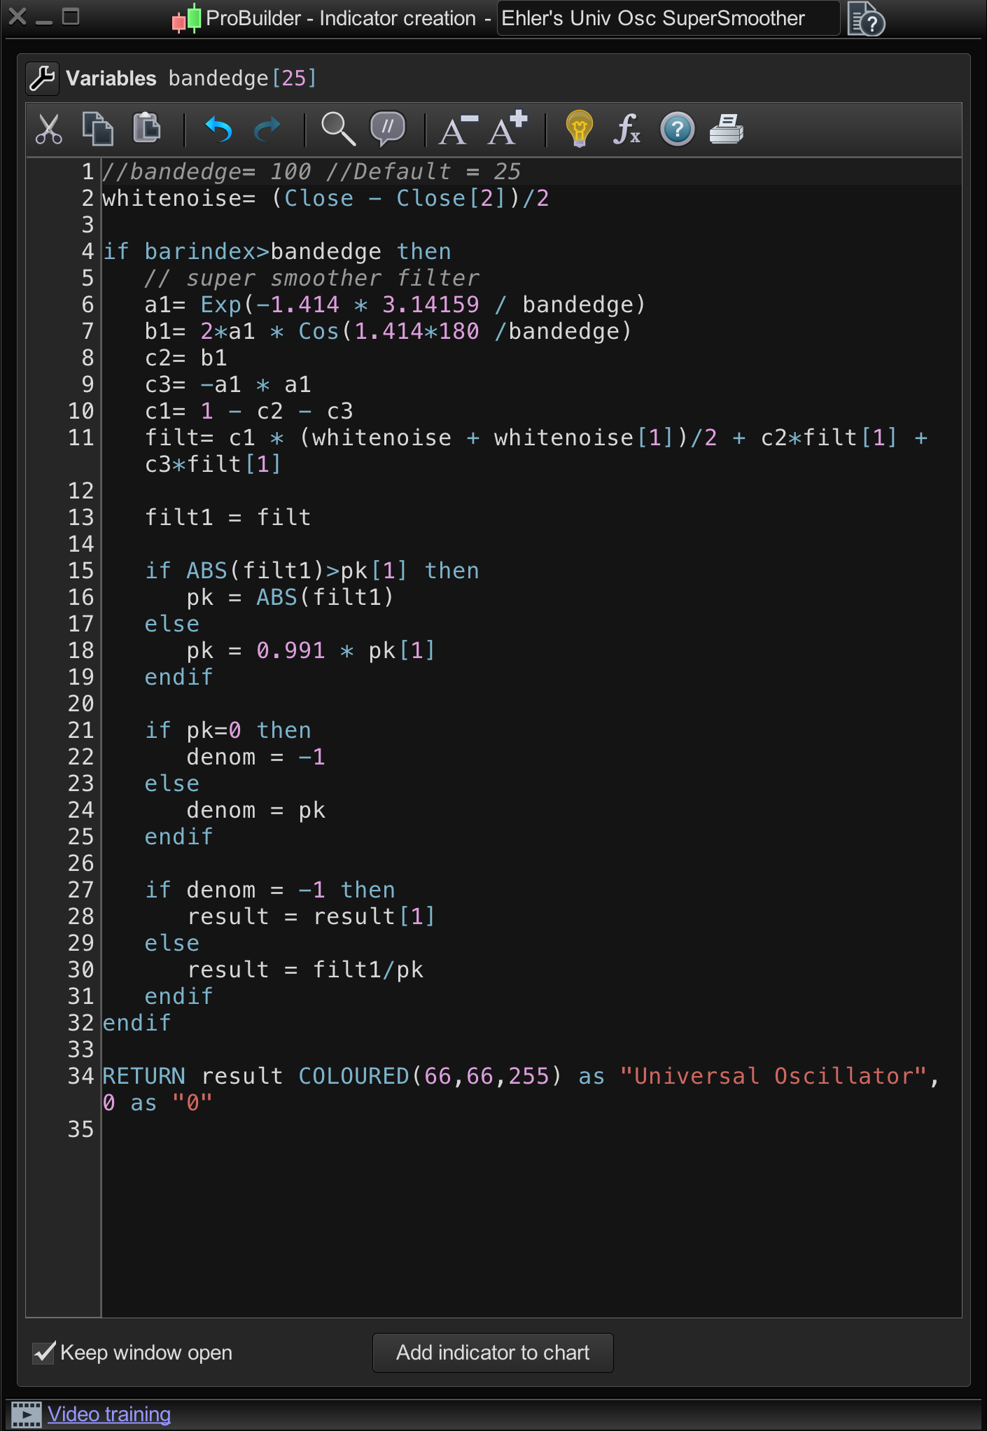Open the Variables wrench settings
Image resolution: width=987 pixels, height=1431 pixels.
(42, 78)
